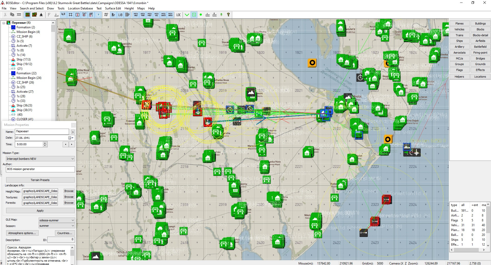This screenshot has height=265, width=491.
Task: Click the Atmosphere options button
Action: click(22, 233)
